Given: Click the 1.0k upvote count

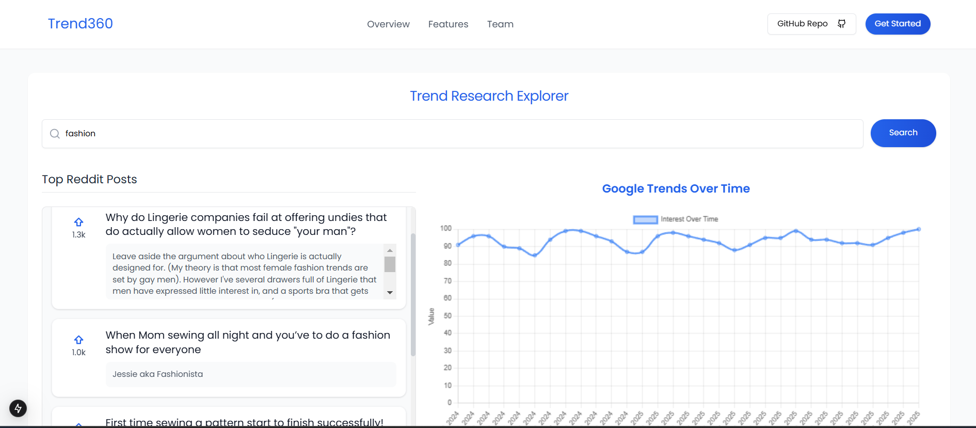Looking at the screenshot, I should click(x=78, y=353).
